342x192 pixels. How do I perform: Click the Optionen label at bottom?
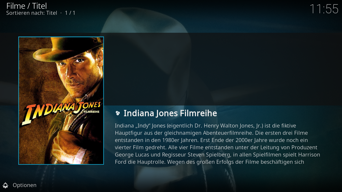click(25, 185)
